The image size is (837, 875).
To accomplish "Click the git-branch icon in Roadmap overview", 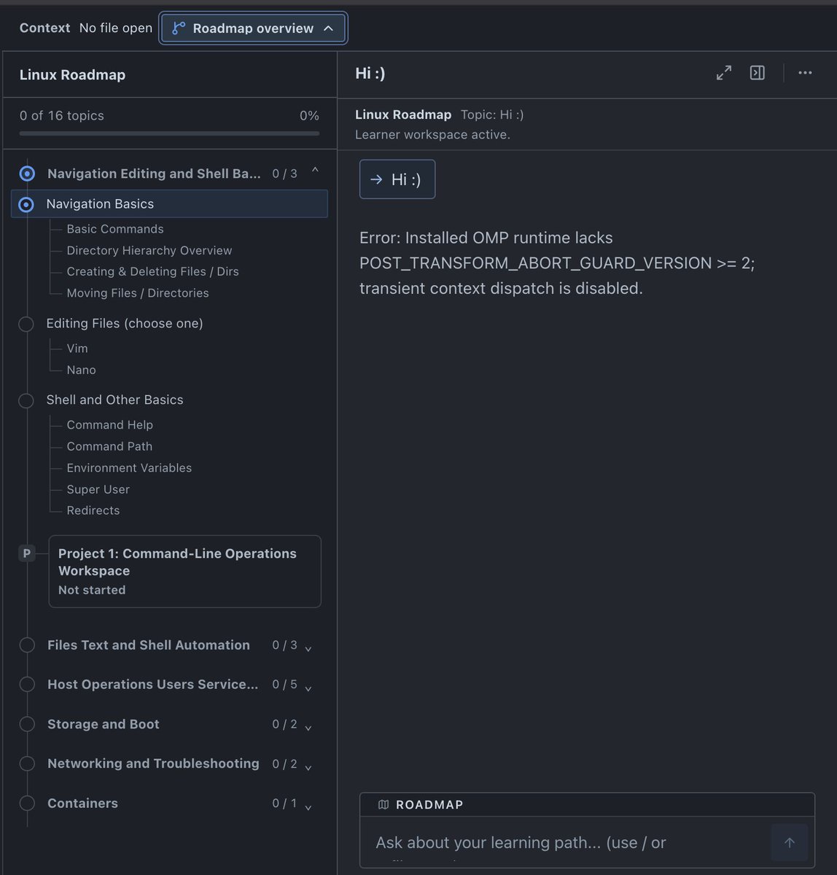I will click(179, 28).
